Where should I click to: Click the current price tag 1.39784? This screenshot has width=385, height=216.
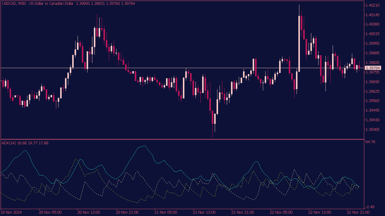373,68
